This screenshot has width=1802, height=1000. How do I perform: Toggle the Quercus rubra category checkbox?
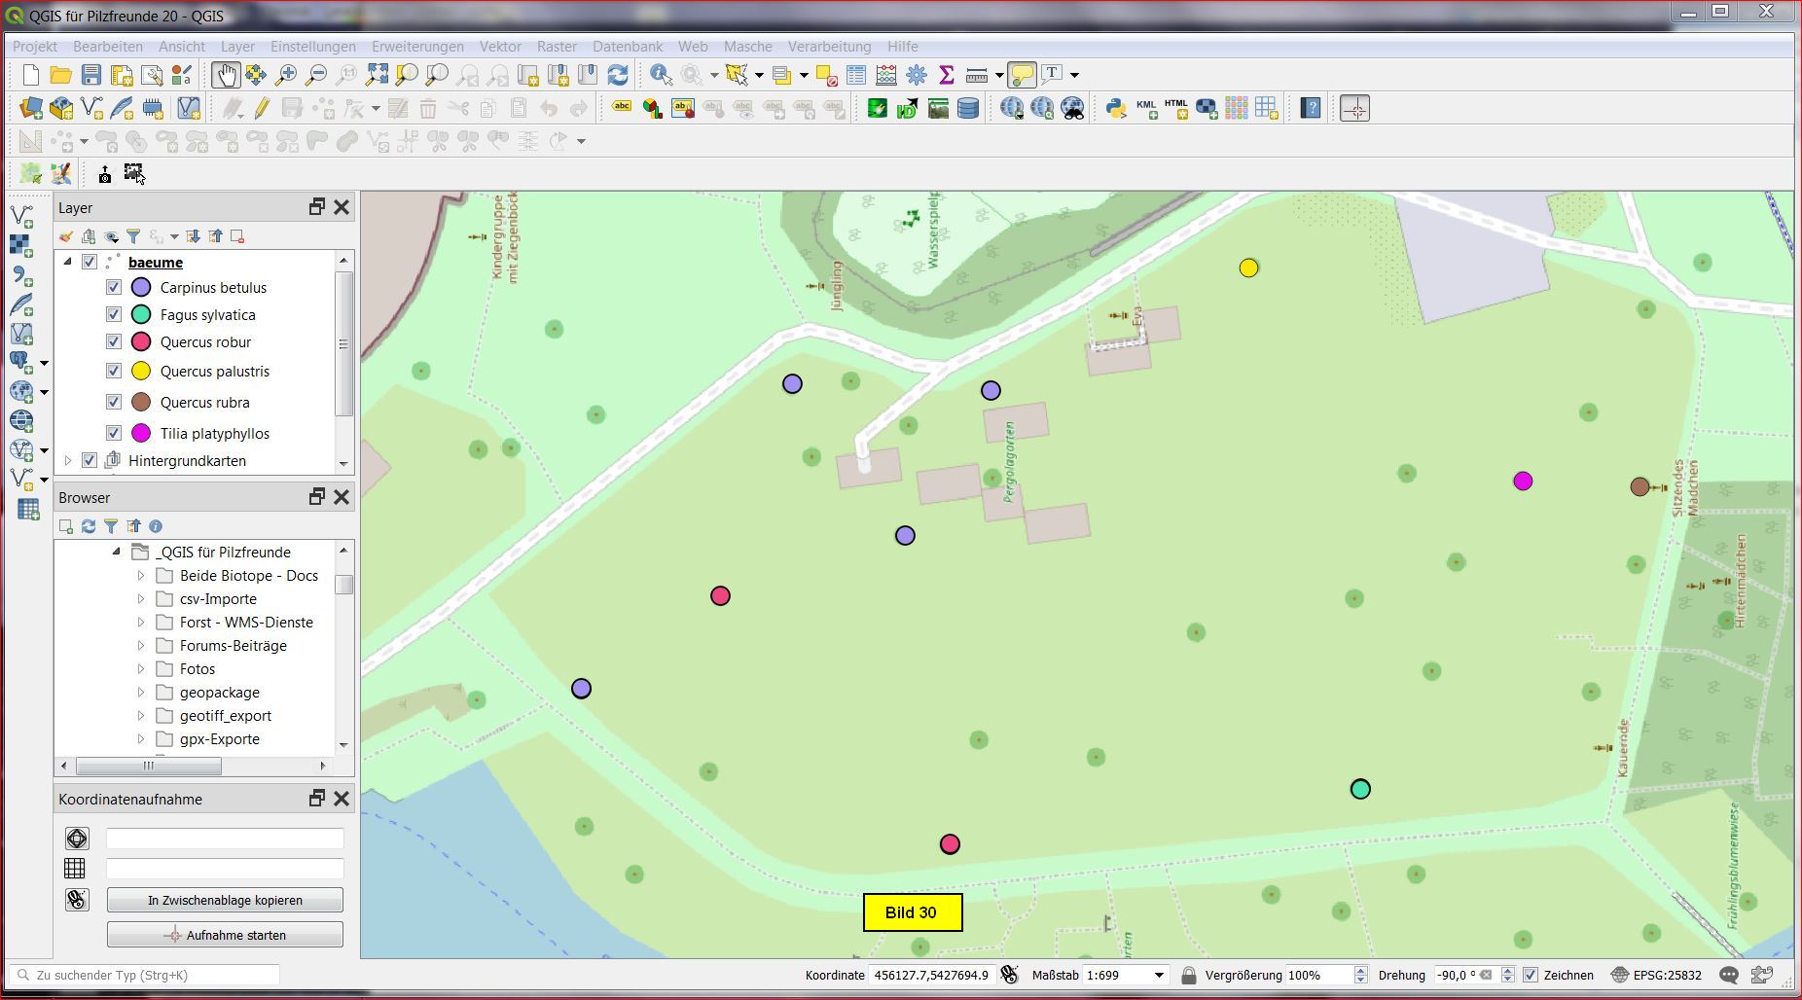click(x=114, y=403)
